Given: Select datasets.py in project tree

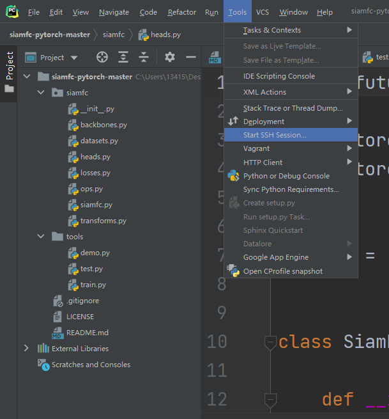Looking at the screenshot, I should 99,141.
